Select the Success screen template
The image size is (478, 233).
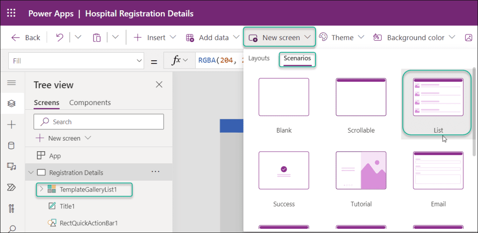point(284,179)
